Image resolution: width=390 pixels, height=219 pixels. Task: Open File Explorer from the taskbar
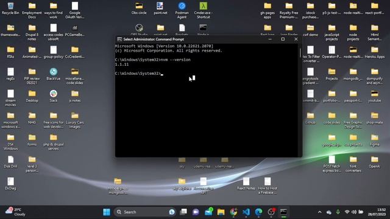(x=221, y=212)
